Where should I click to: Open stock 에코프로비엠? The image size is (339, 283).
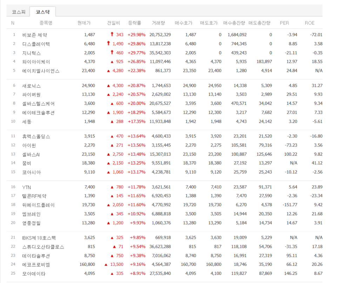36,265
